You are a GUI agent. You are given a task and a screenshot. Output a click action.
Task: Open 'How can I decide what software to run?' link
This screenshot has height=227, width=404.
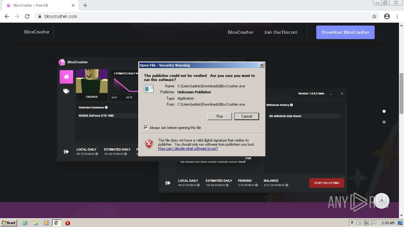point(188,148)
